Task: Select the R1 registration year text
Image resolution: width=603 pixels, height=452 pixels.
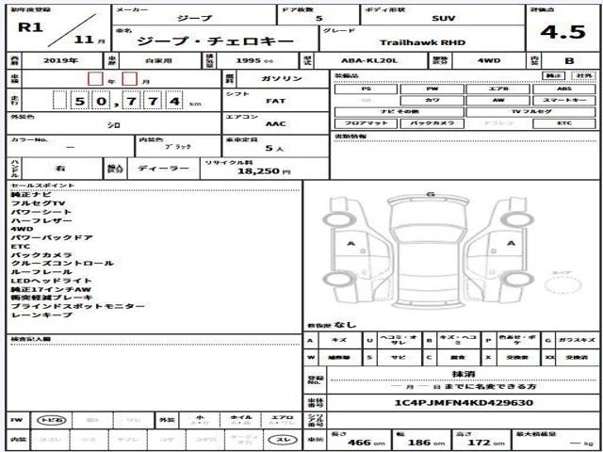Action: [x=30, y=27]
